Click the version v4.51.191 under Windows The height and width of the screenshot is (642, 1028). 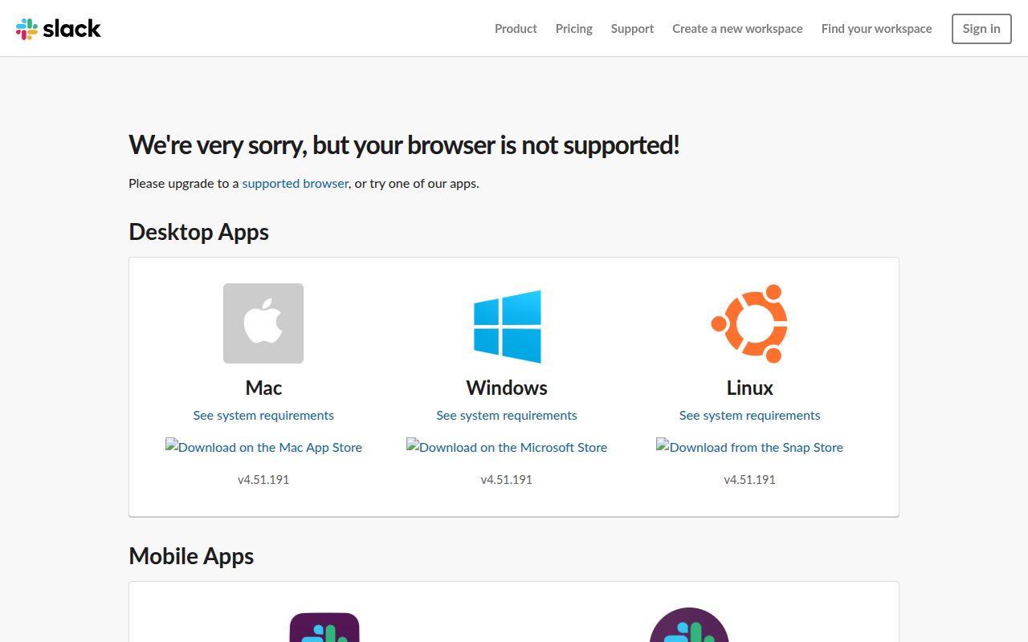(x=507, y=479)
